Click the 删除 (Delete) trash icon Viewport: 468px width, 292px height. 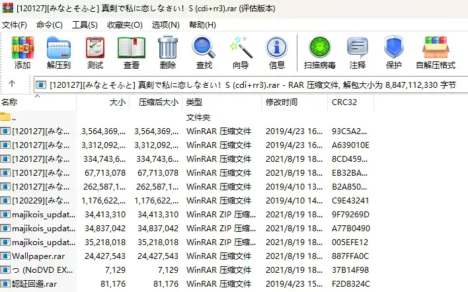(x=168, y=47)
